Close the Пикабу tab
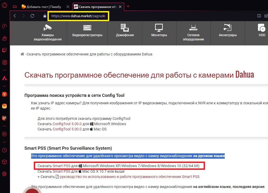The height and width of the screenshot is (193, 268). click(x=68, y=7)
